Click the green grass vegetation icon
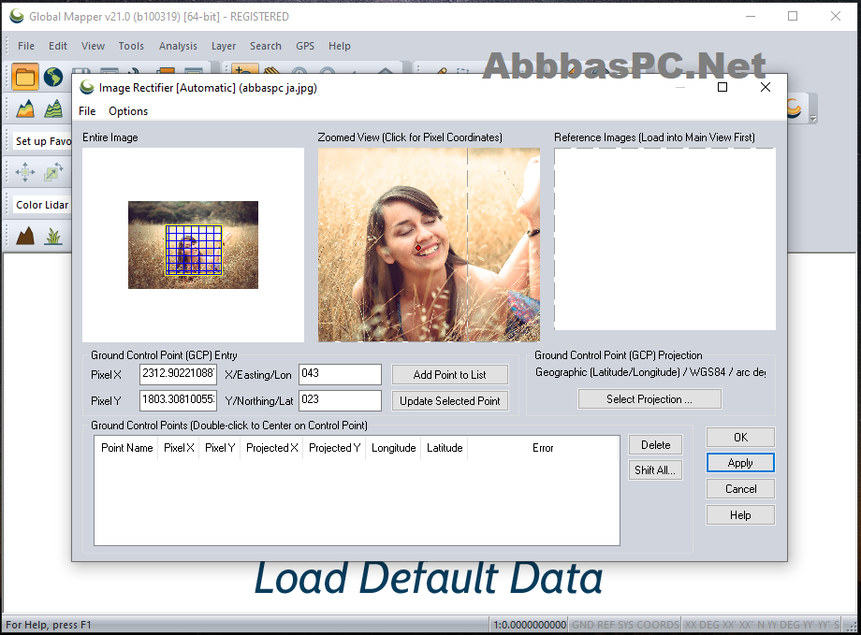861x635 pixels. 53,236
